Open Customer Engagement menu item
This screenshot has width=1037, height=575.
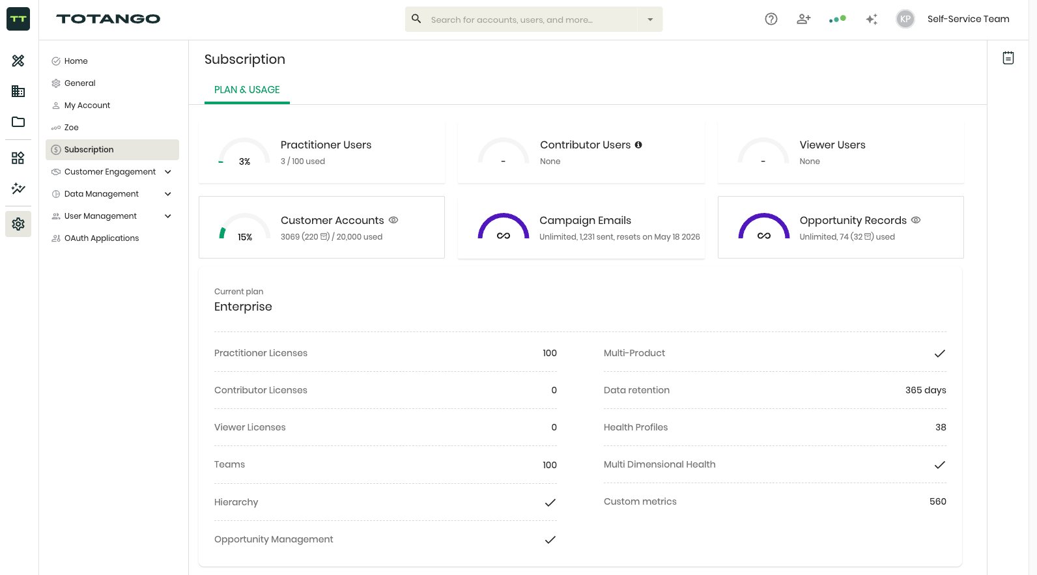click(110, 172)
